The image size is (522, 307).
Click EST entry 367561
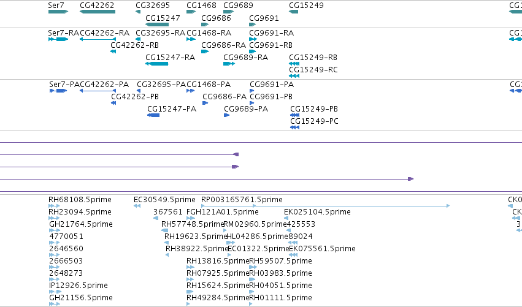168,212
